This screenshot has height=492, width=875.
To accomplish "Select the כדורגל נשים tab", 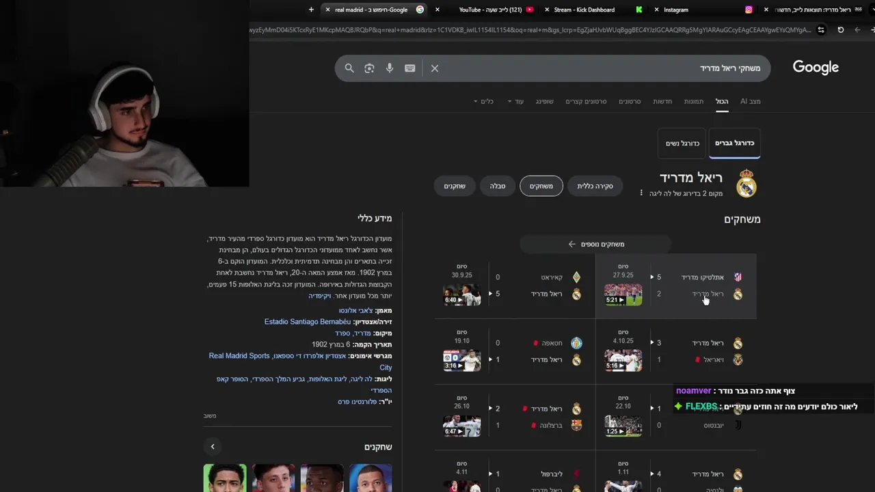I will (682, 143).
